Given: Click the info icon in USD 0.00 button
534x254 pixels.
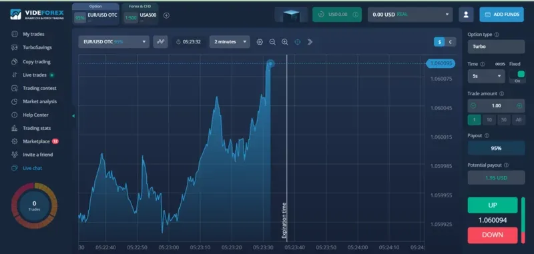Looking at the screenshot, I should point(355,15).
